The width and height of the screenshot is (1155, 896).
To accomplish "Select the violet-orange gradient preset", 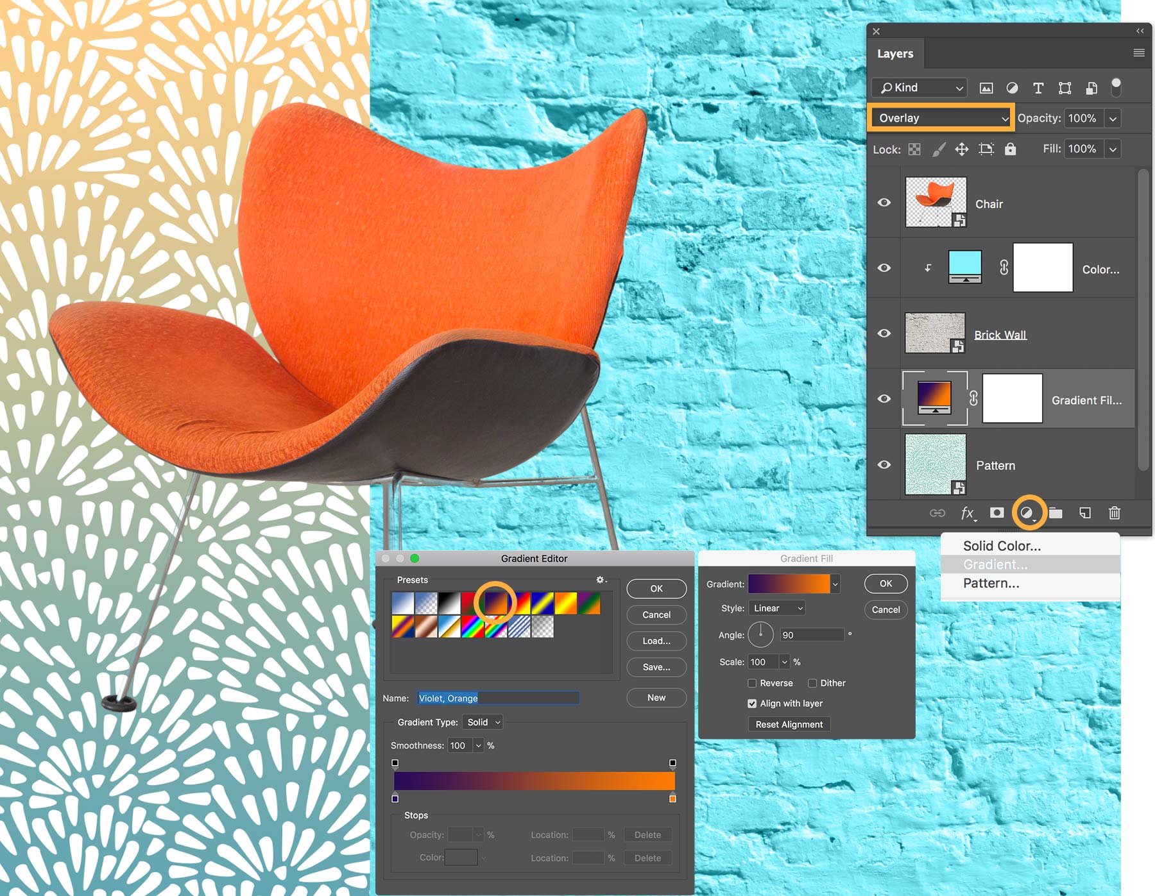I will point(497,603).
